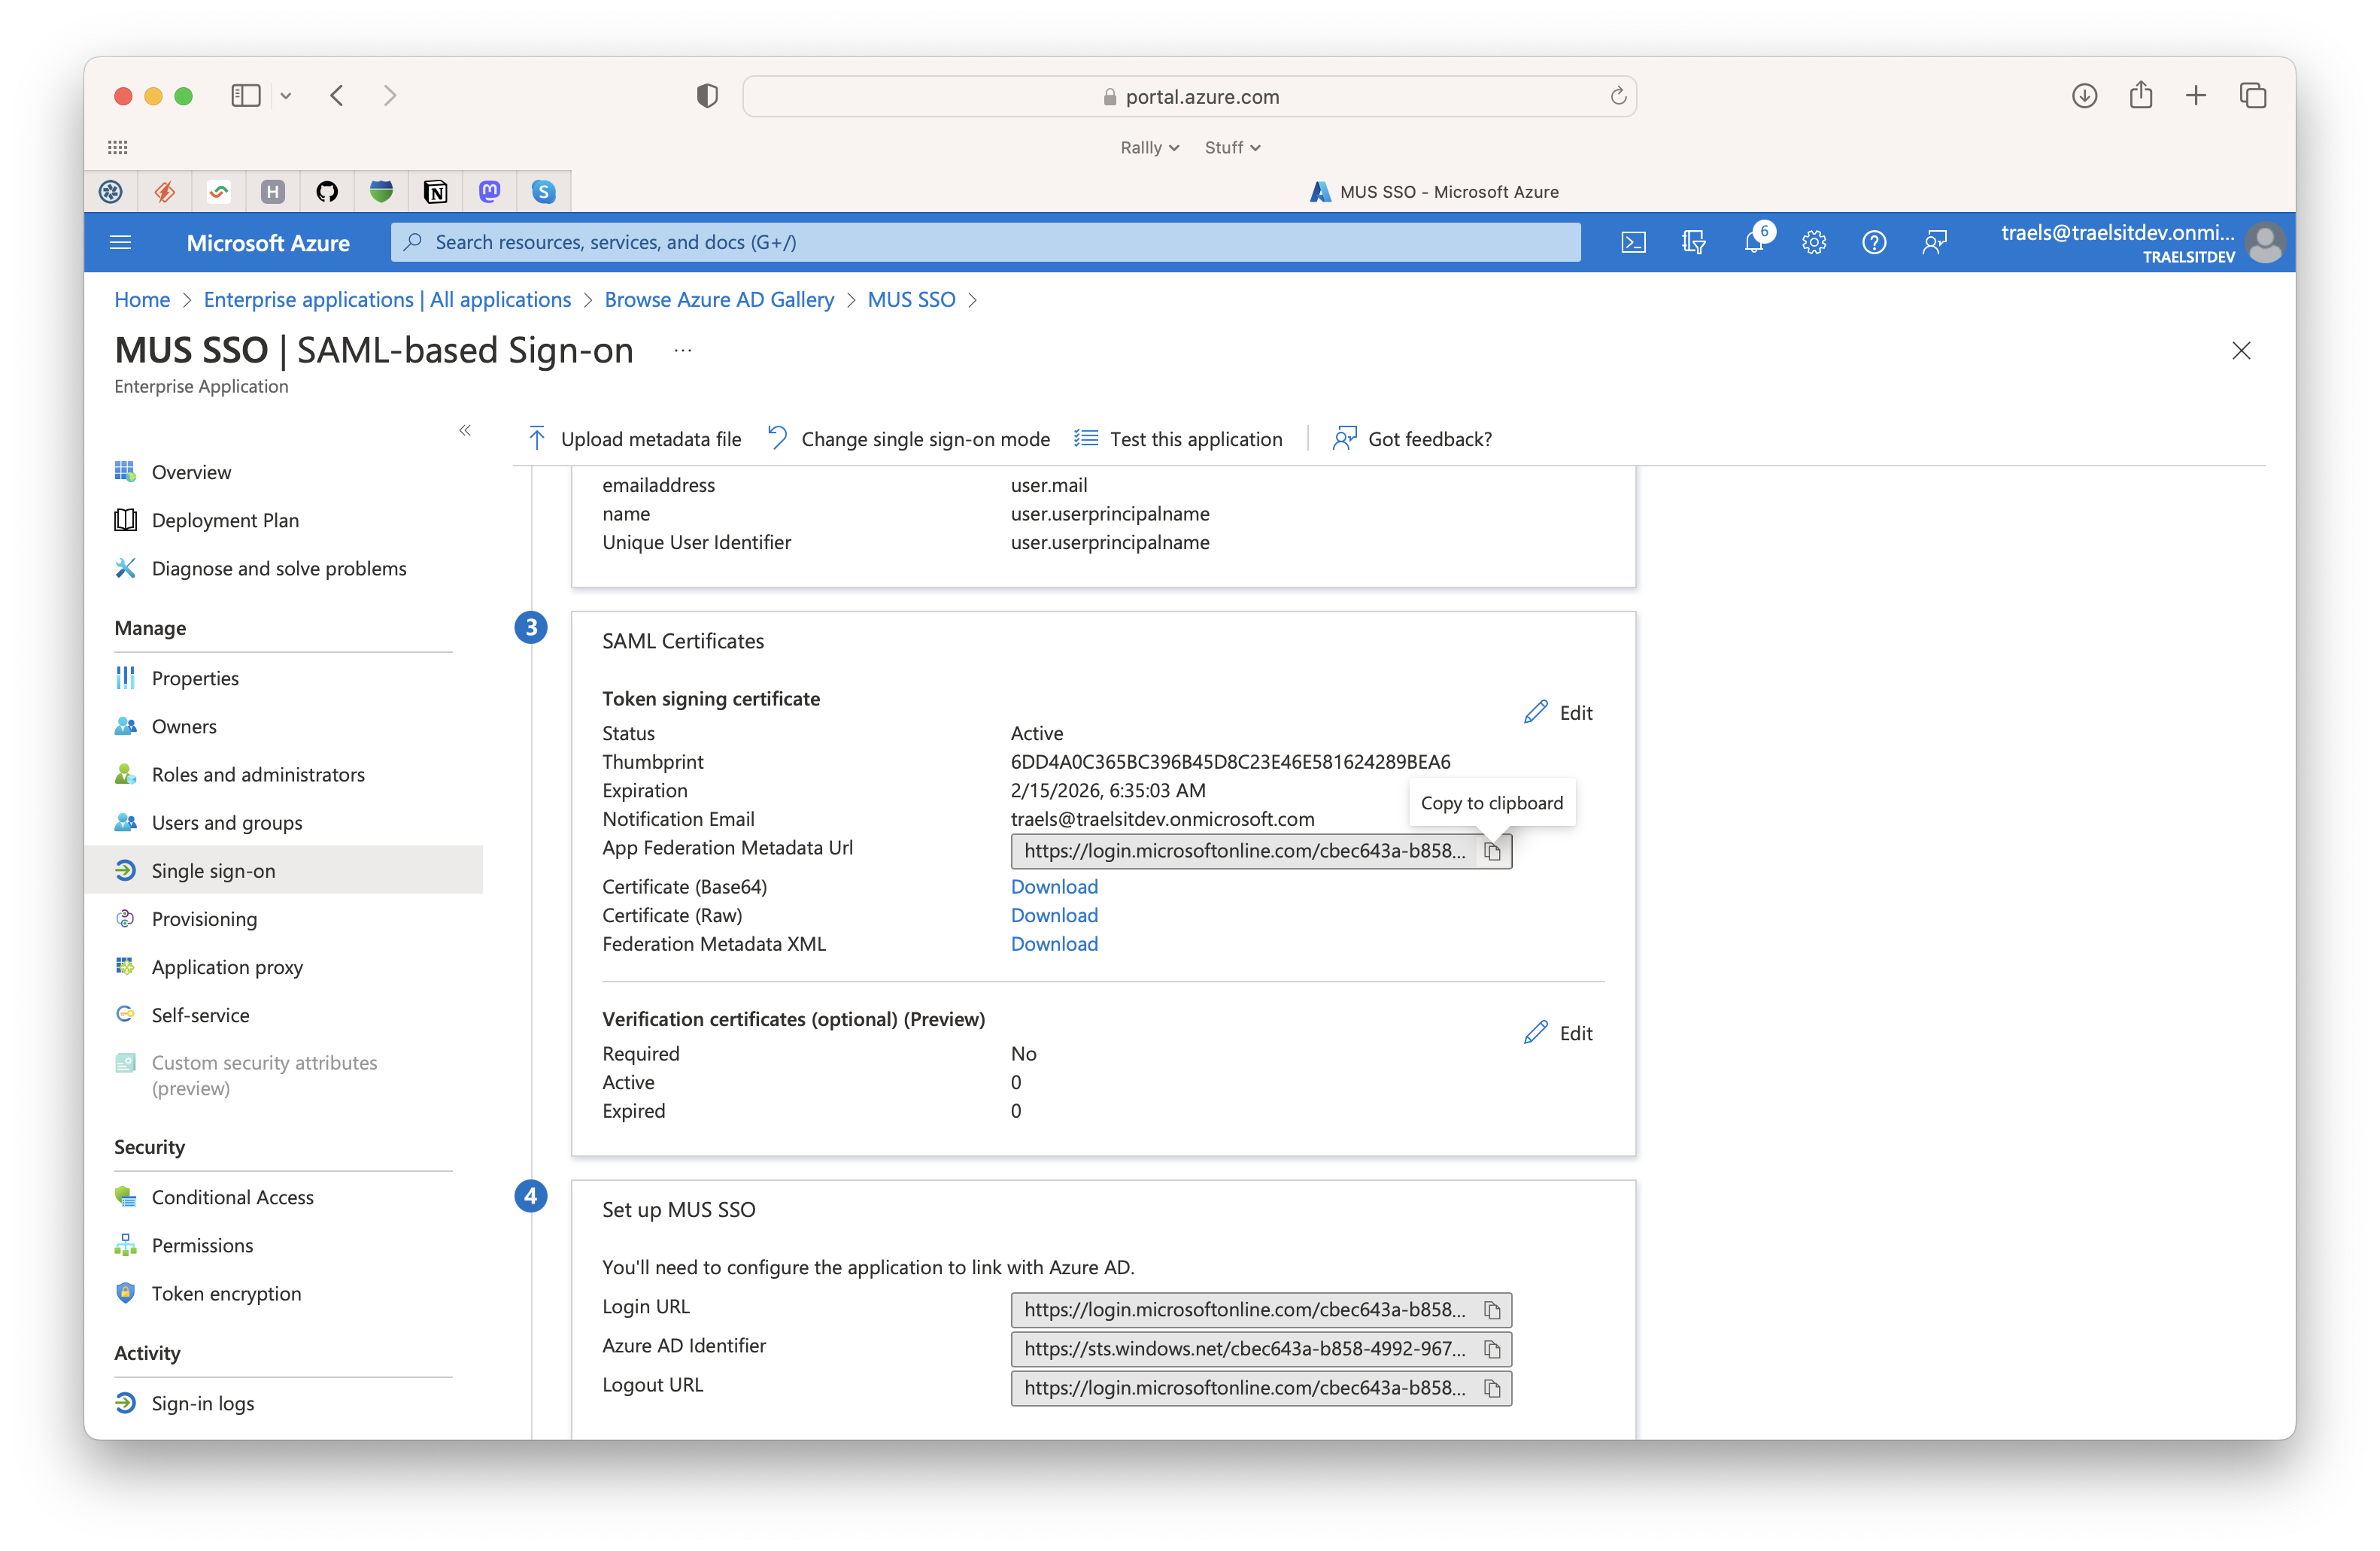This screenshot has width=2380, height=1551.
Task: Expand the Rallly bookmarks folder
Action: pyautogui.click(x=1150, y=147)
